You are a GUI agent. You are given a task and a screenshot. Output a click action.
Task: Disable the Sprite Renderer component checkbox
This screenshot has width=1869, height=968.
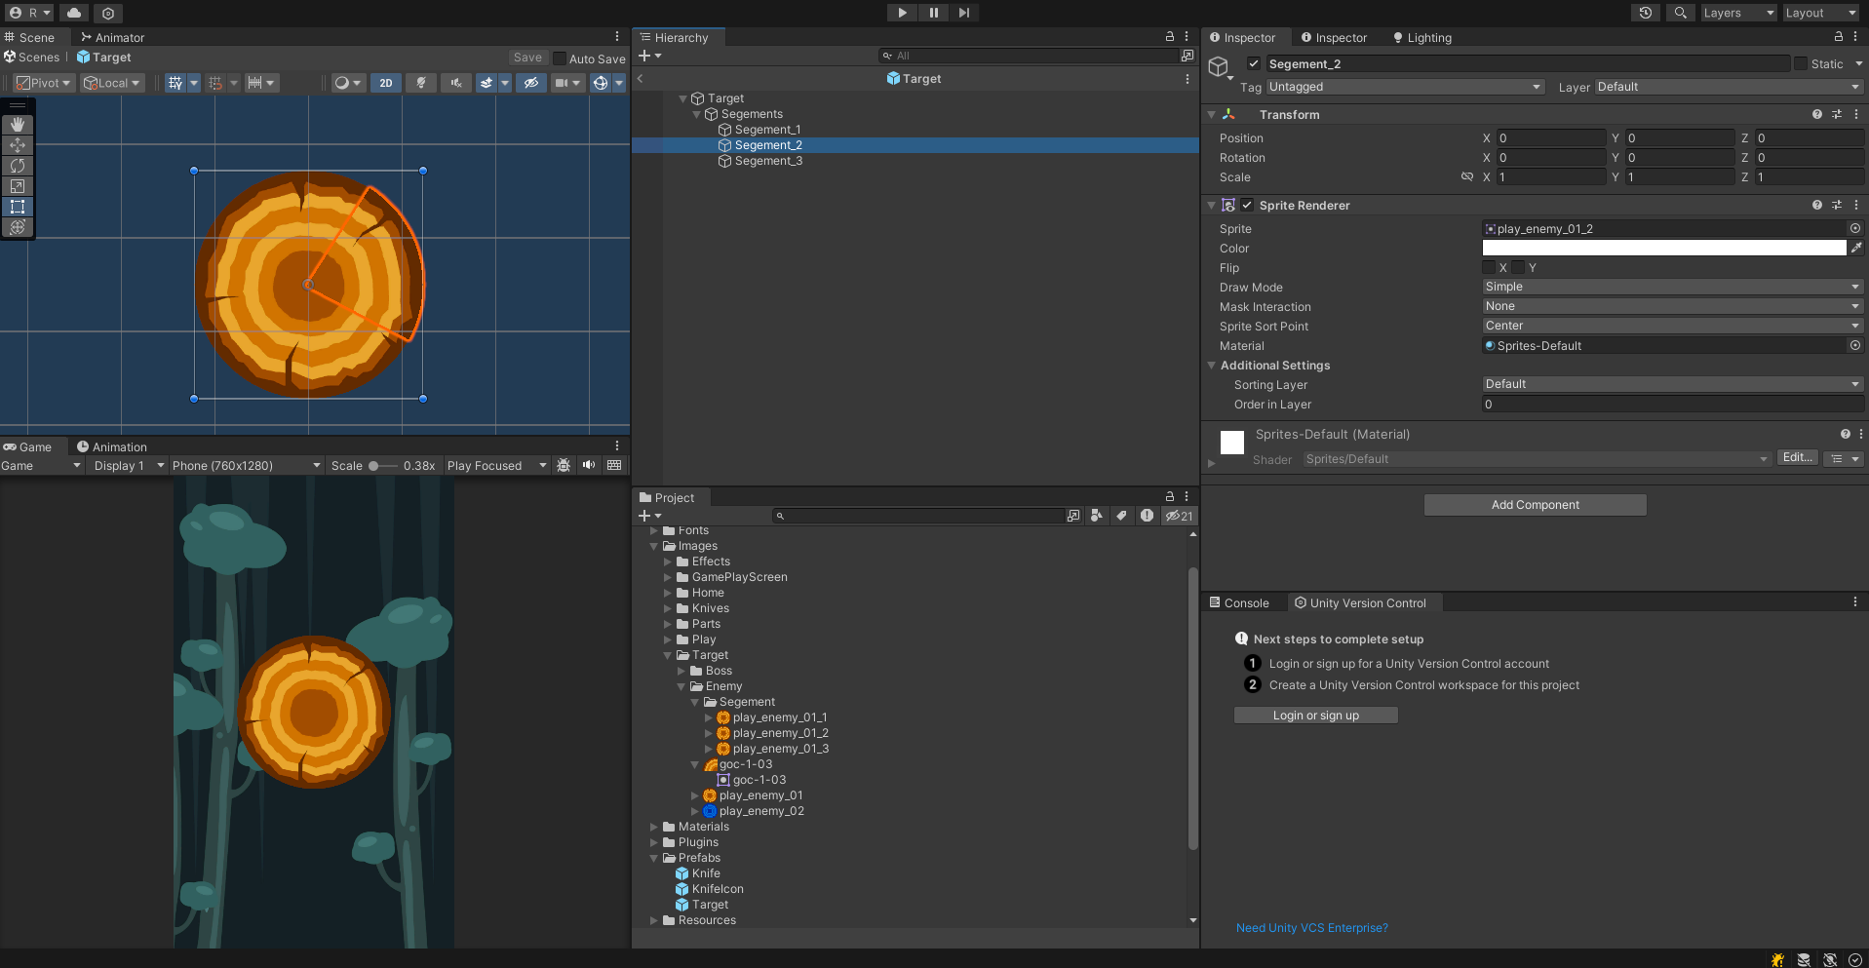1247,205
